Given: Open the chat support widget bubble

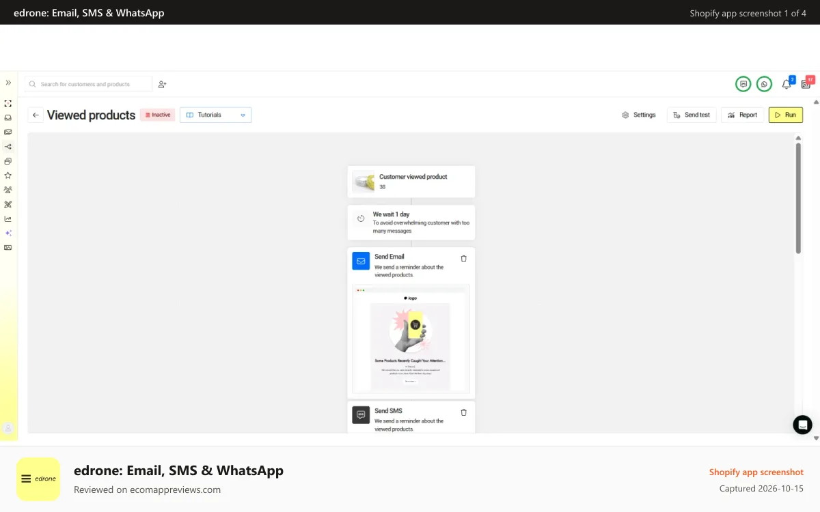Looking at the screenshot, I should (x=802, y=425).
